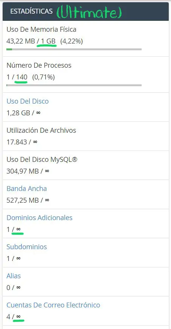Click the ESTADÍSTICAS panel header

pyautogui.click(x=85, y=11)
